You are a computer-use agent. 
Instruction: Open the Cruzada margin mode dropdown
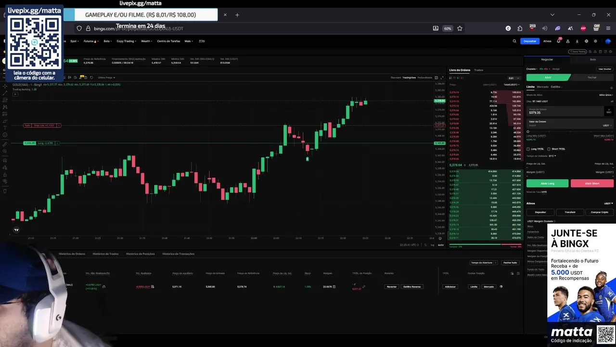coord(532,69)
